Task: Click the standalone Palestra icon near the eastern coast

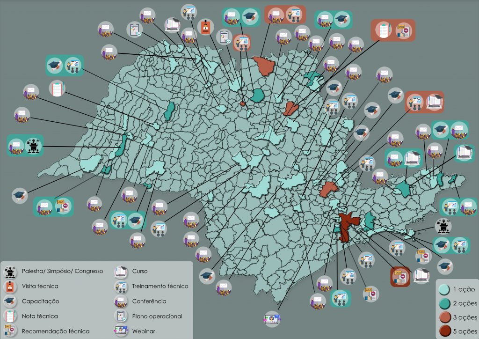Action: (x=443, y=226)
